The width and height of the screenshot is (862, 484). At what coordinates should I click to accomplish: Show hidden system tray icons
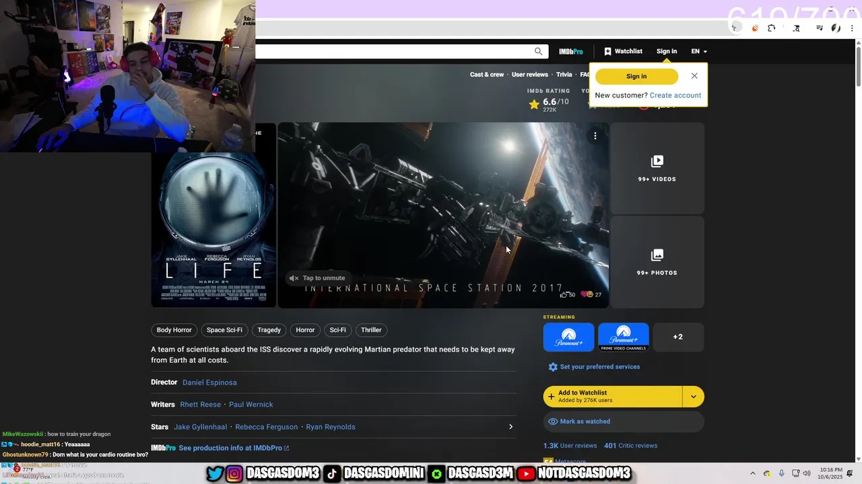[x=753, y=473]
